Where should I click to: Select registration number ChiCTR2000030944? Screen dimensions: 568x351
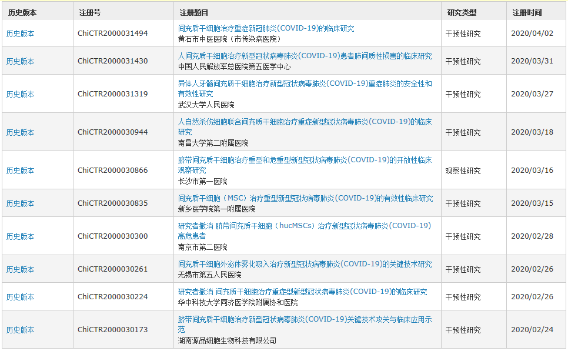(113, 132)
